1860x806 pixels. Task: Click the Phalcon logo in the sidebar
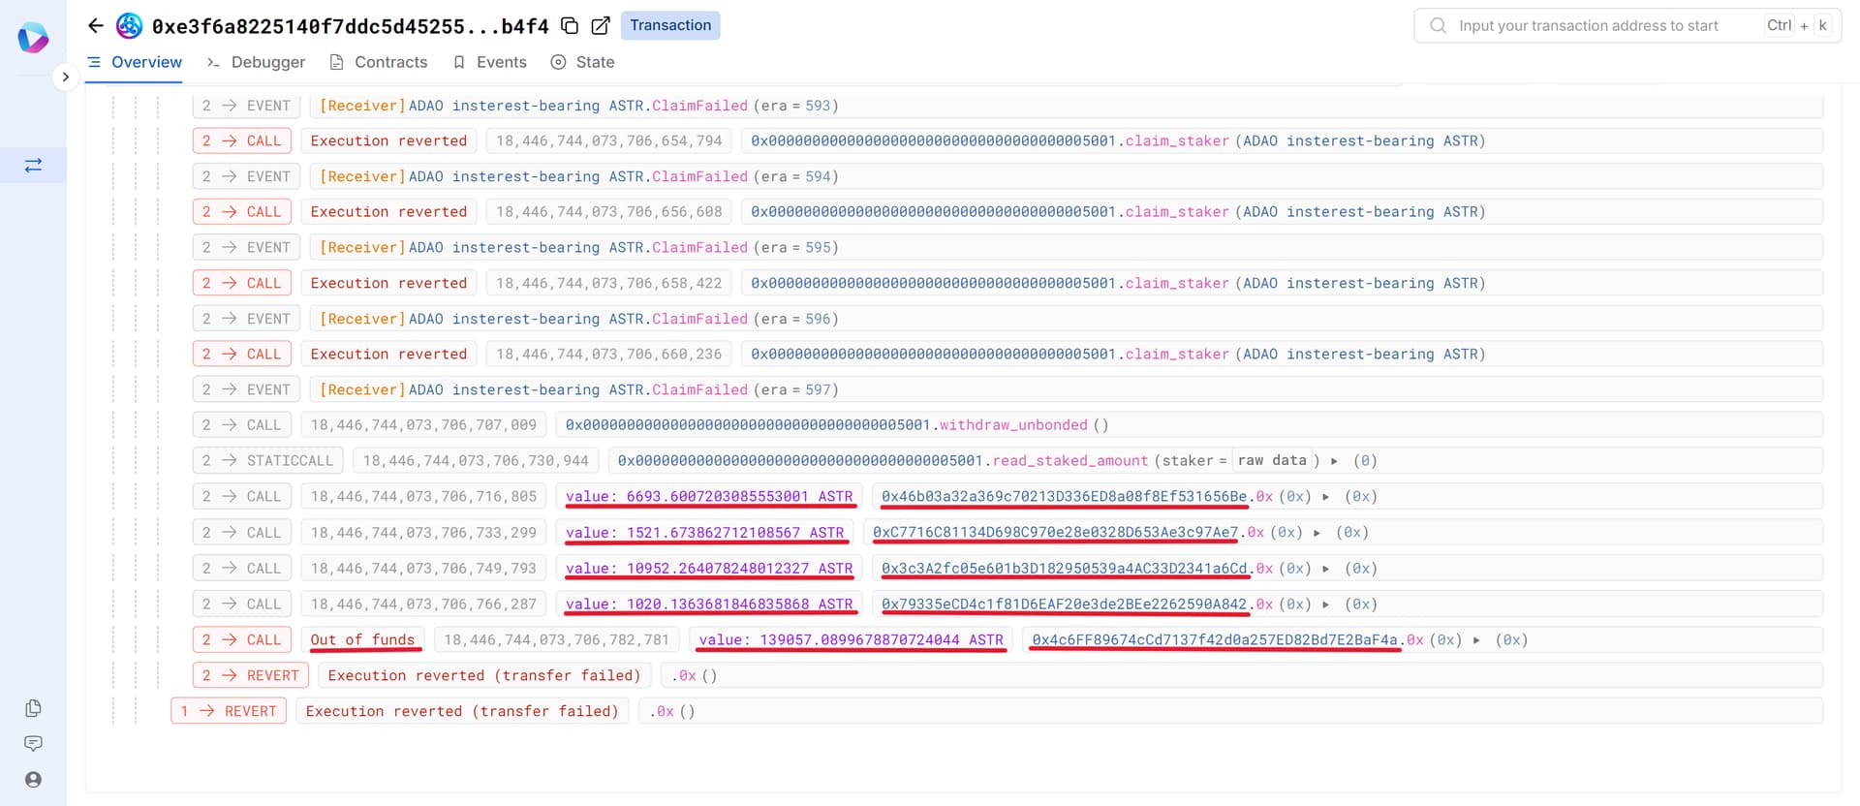pyautogui.click(x=33, y=38)
